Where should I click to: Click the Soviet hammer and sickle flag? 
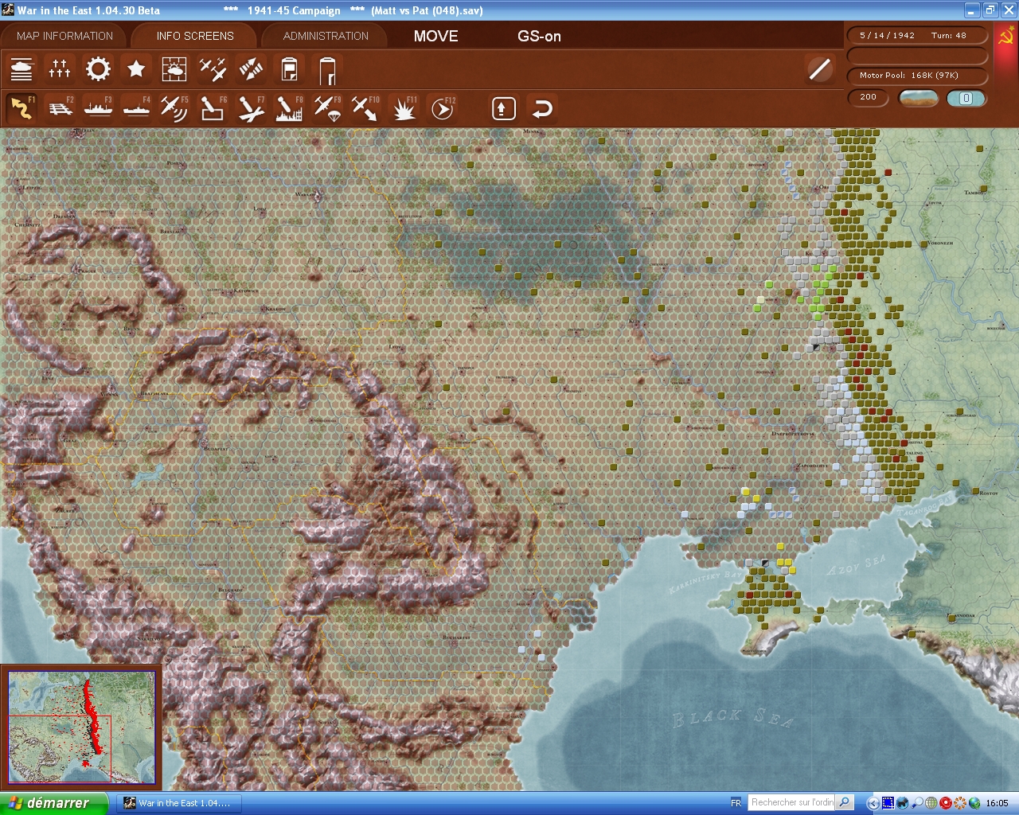click(1005, 37)
